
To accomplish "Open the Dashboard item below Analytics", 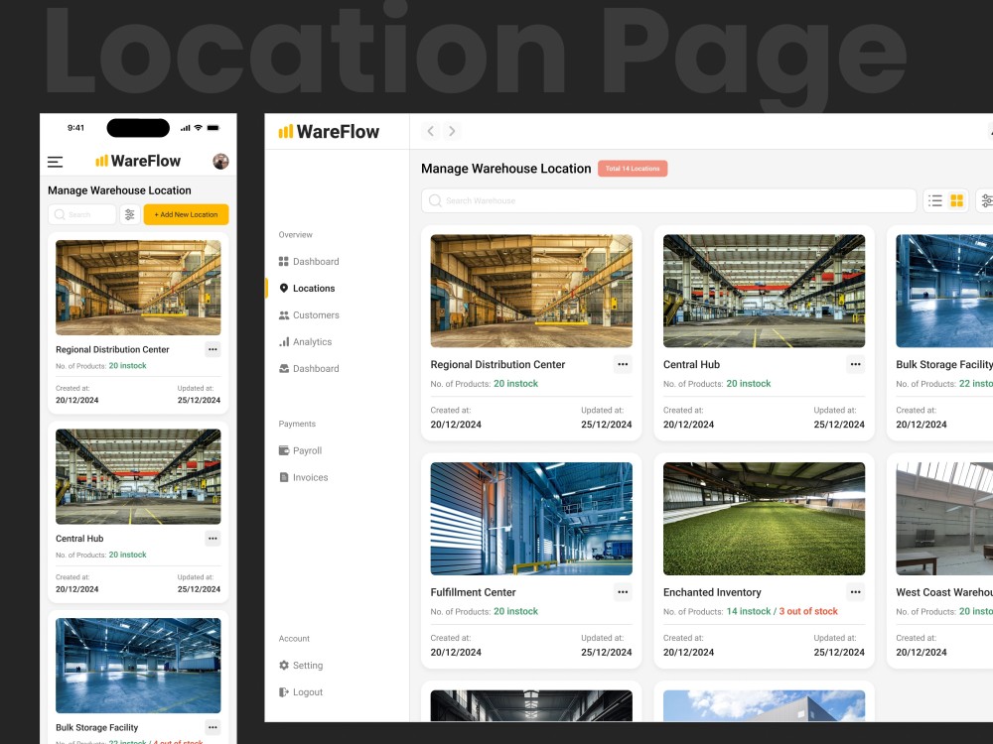I will point(309,368).
